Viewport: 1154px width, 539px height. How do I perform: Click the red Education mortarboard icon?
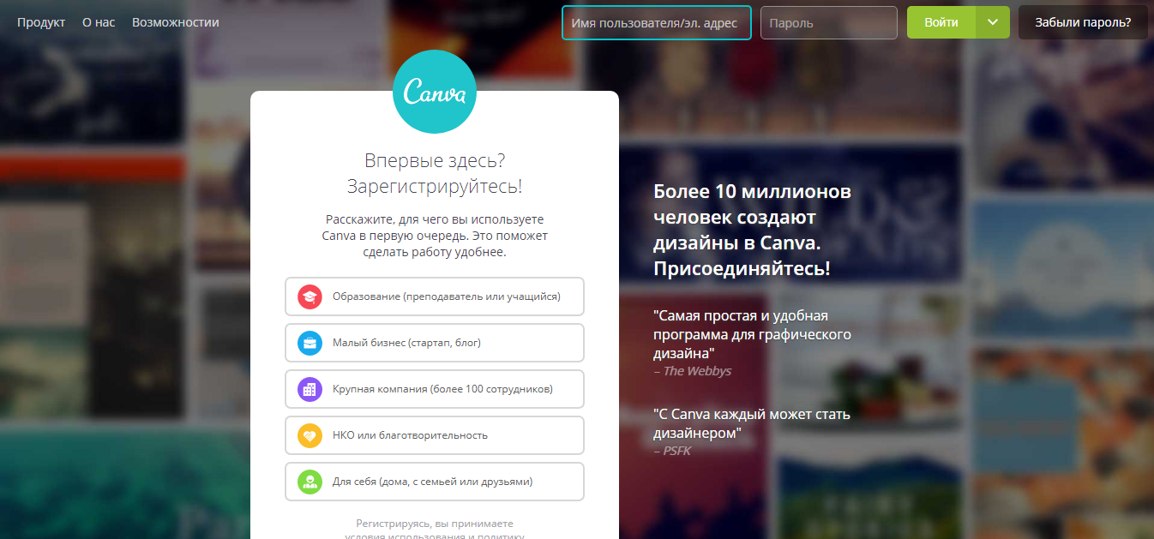click(310, 296)
